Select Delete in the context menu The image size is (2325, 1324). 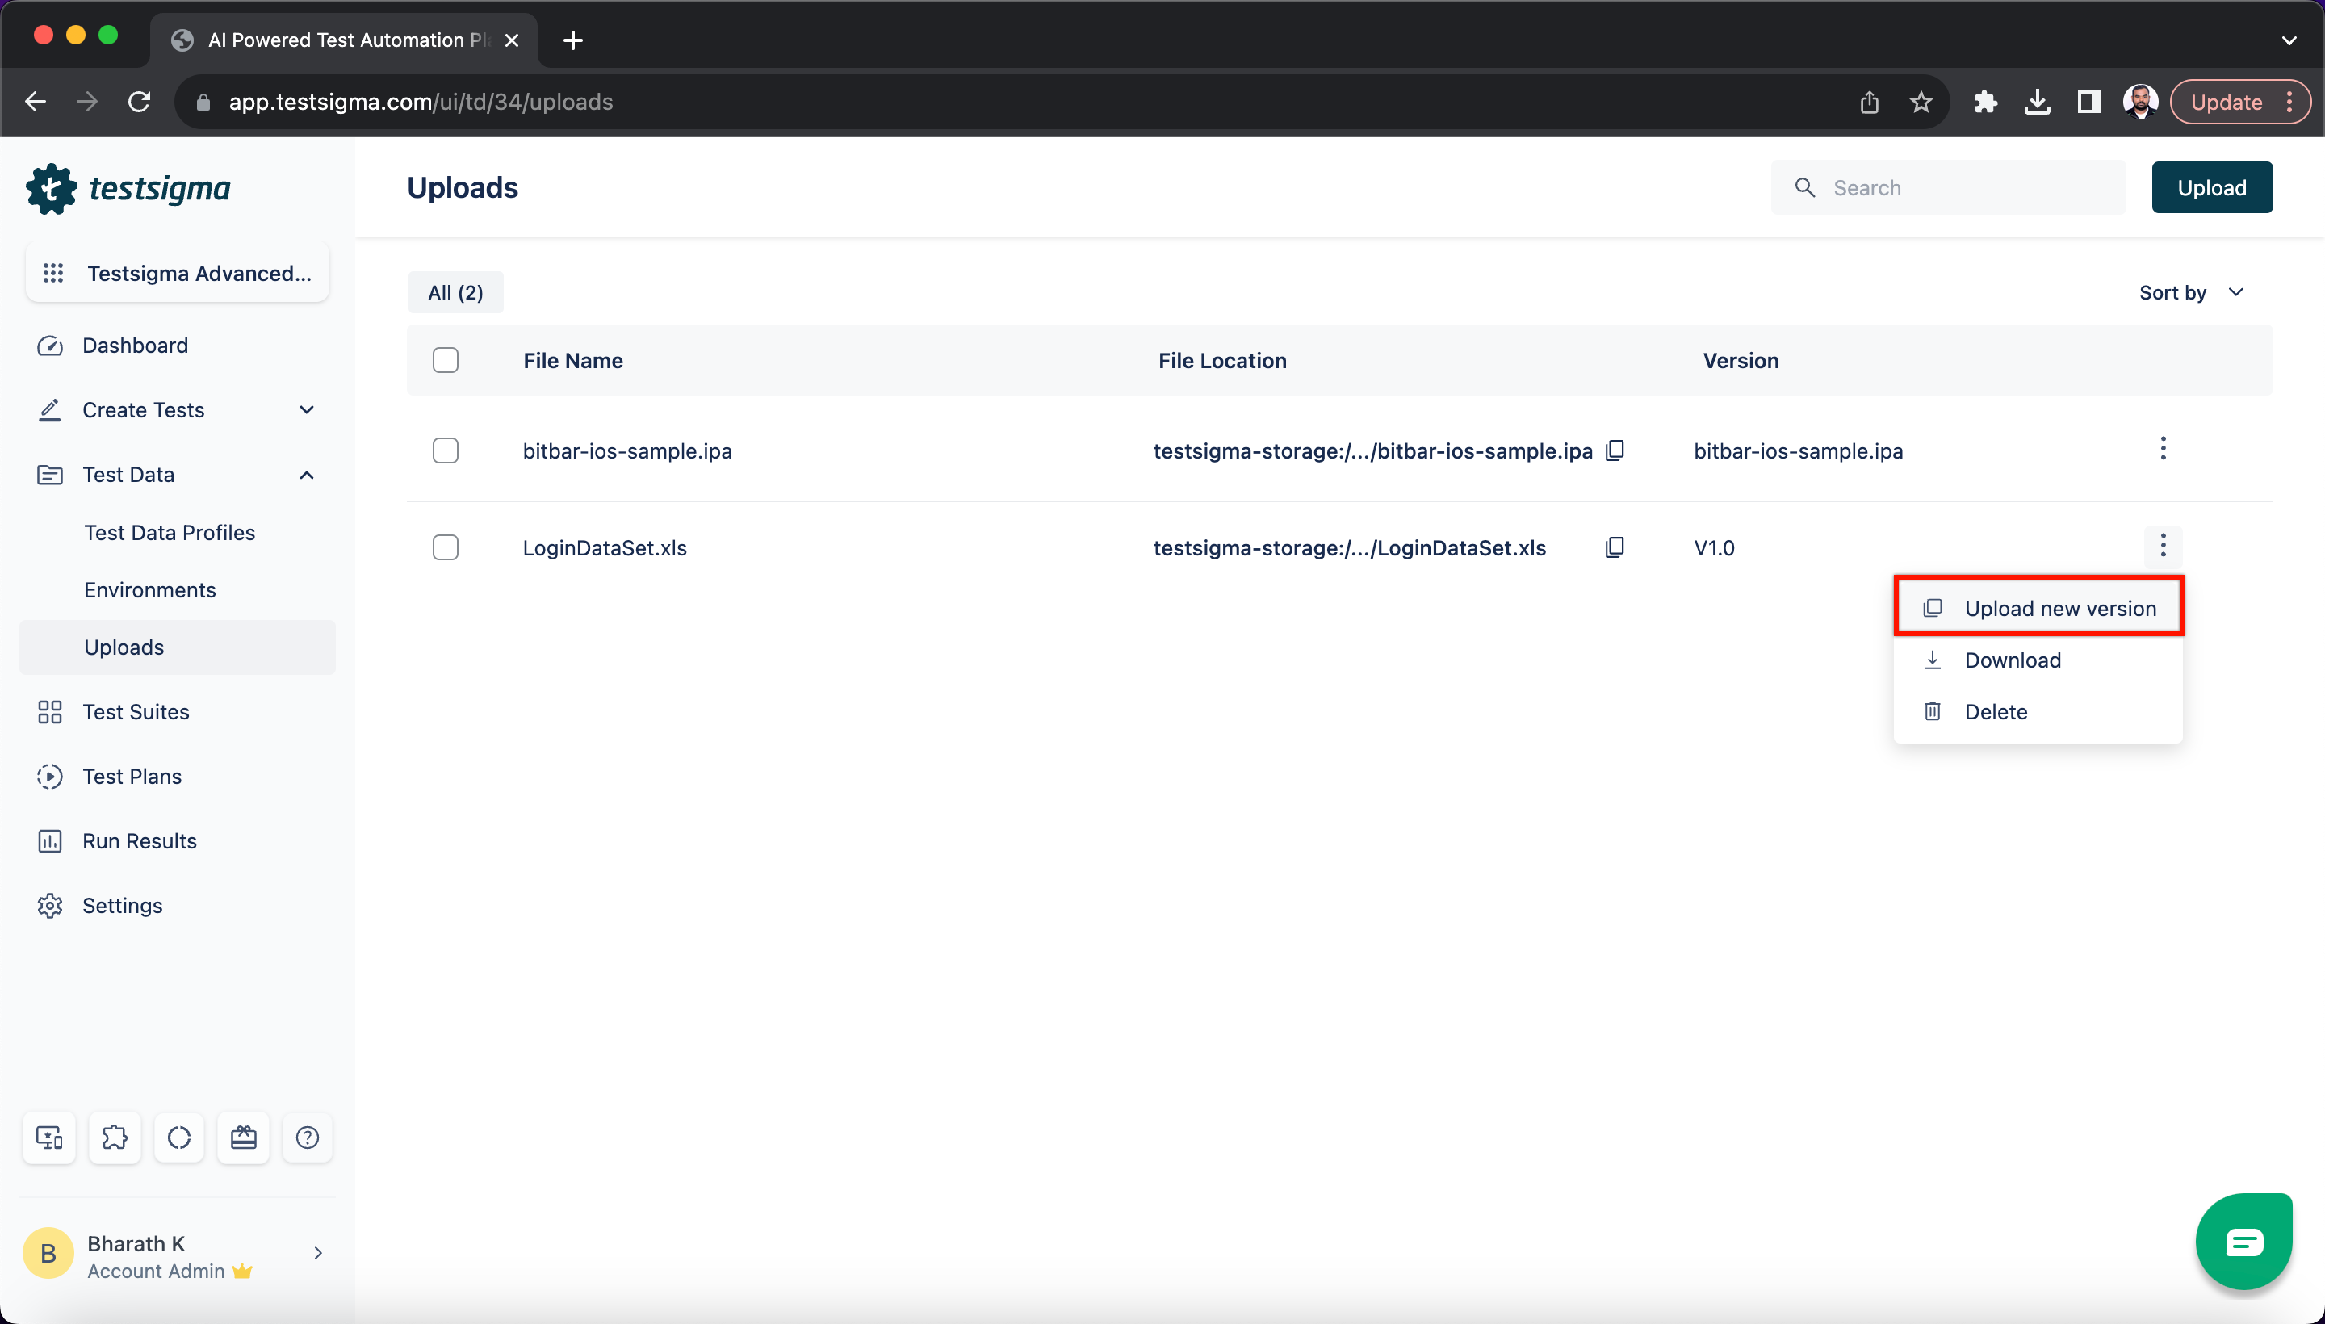pyautogui.click(x=1995, y=712)
